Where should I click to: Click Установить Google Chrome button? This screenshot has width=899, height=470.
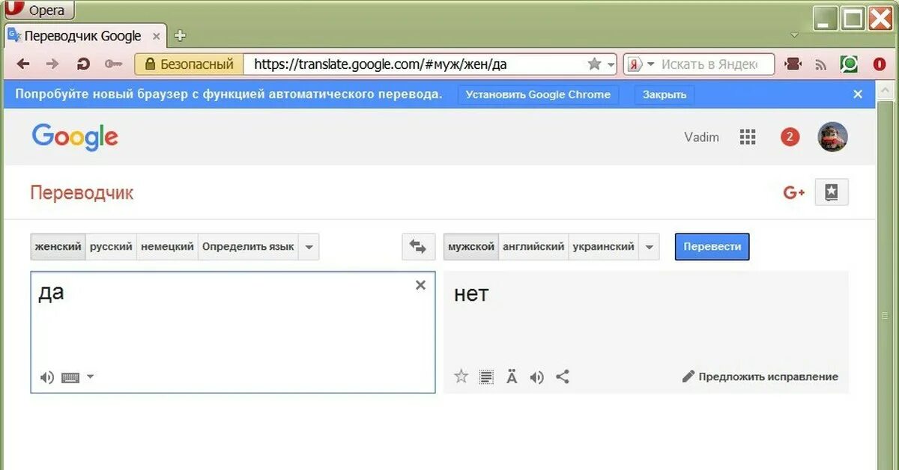[538, 94]
